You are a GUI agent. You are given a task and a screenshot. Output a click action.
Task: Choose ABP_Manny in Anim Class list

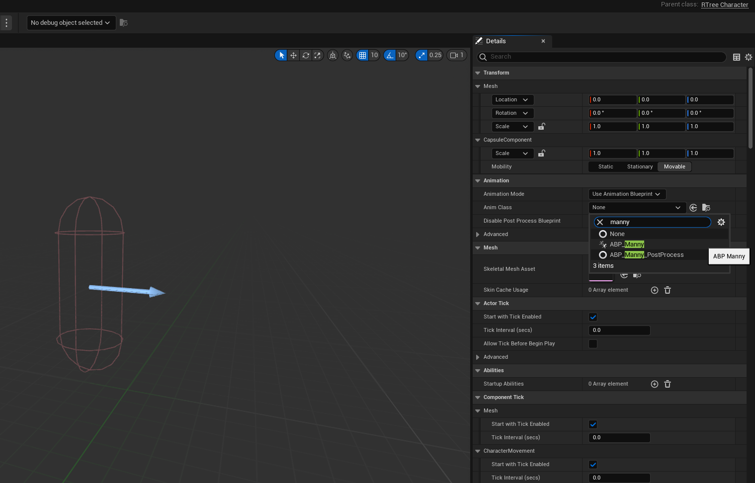click(x=660, y=244)
